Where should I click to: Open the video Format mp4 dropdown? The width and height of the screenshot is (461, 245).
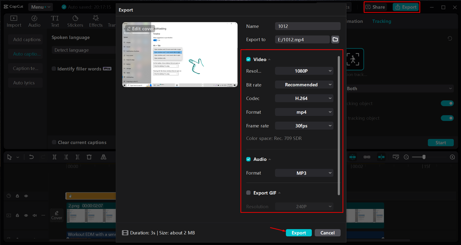pos(304,112)
